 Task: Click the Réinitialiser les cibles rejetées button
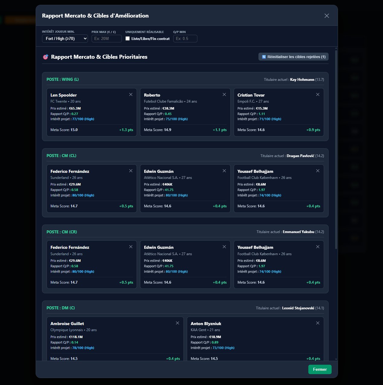click(x=294, y=57)
